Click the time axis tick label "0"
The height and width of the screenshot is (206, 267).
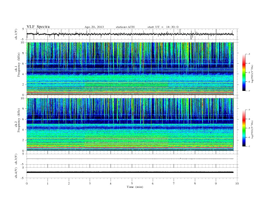[x=27, y=183]
